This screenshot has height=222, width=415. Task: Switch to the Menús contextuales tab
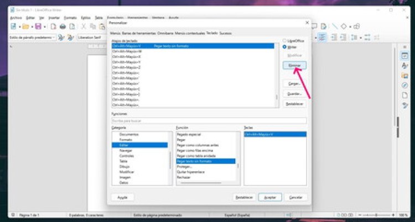click(x=190, y=33)
